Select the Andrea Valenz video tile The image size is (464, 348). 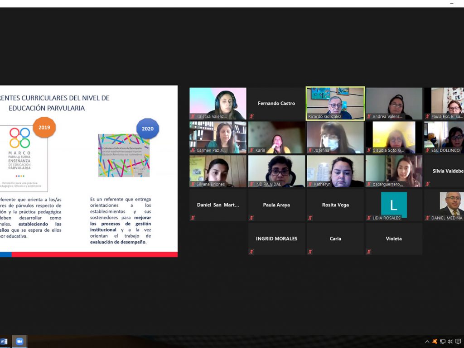coord(394,103)
